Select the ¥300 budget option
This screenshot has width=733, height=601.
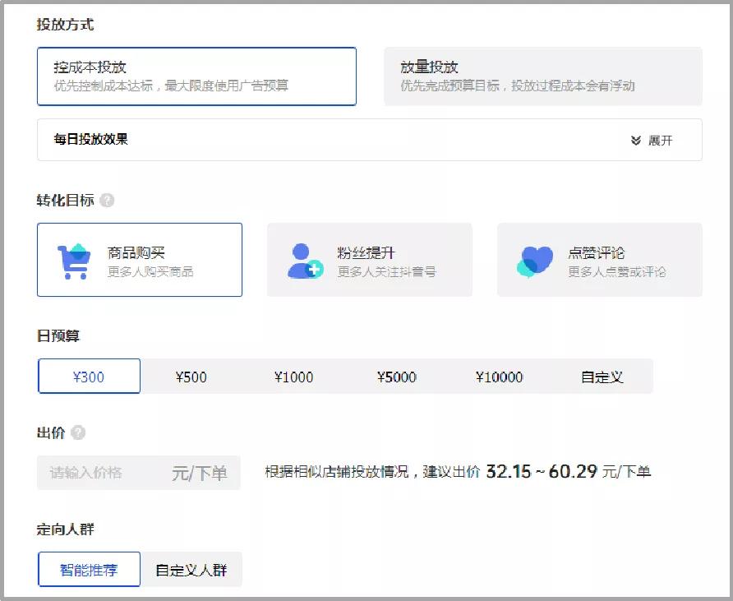pyautogui.click(x=89, y=377)
